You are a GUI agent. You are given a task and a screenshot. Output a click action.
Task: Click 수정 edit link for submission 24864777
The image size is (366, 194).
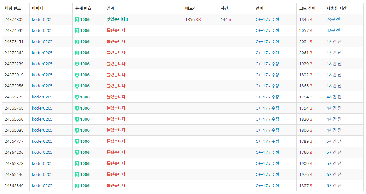pyautogui.click(x=275, y=141)
